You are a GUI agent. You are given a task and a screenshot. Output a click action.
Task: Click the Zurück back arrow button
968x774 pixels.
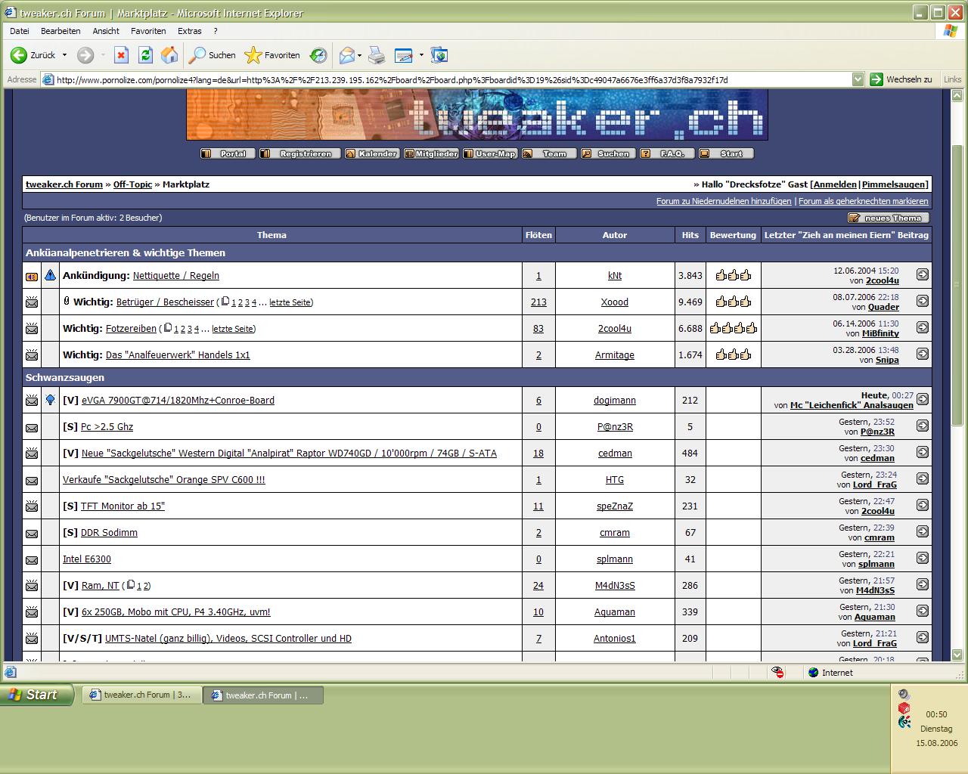(20, 55)
